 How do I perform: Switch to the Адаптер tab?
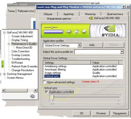tap(68, 14)
